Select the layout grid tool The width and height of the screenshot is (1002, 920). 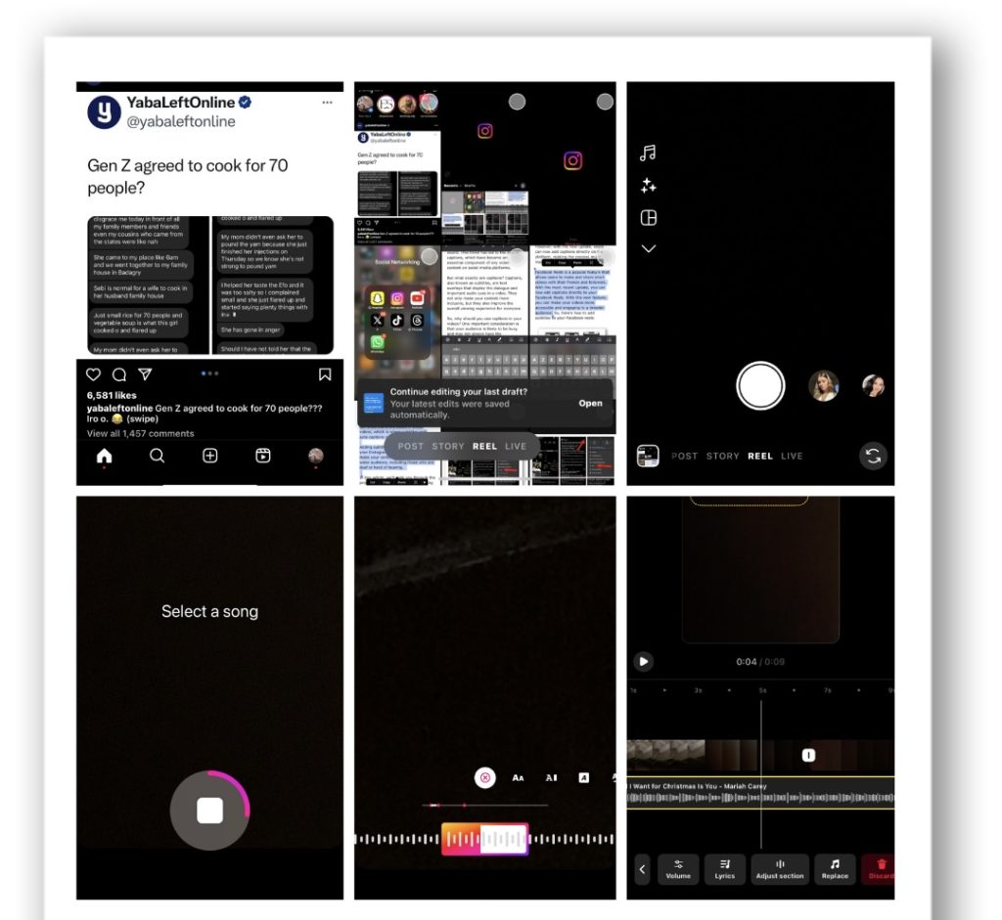(x=648, y=218)
